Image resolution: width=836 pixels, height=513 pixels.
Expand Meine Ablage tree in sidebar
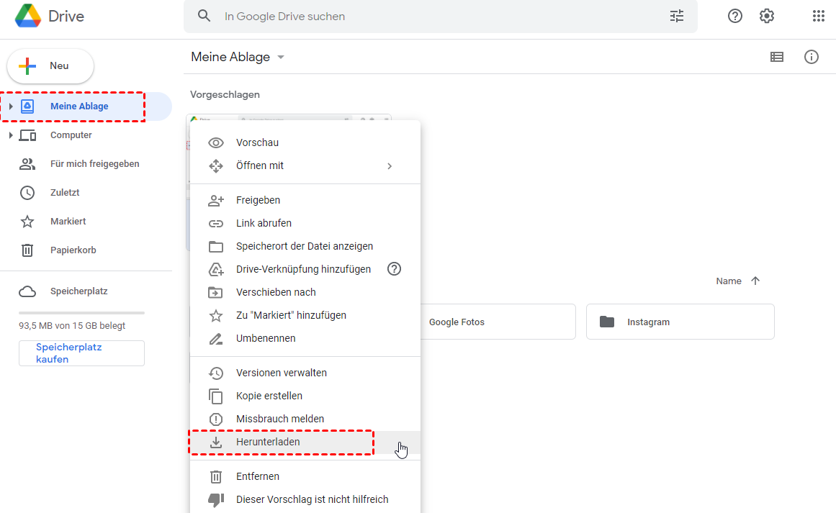click(11, 106)
